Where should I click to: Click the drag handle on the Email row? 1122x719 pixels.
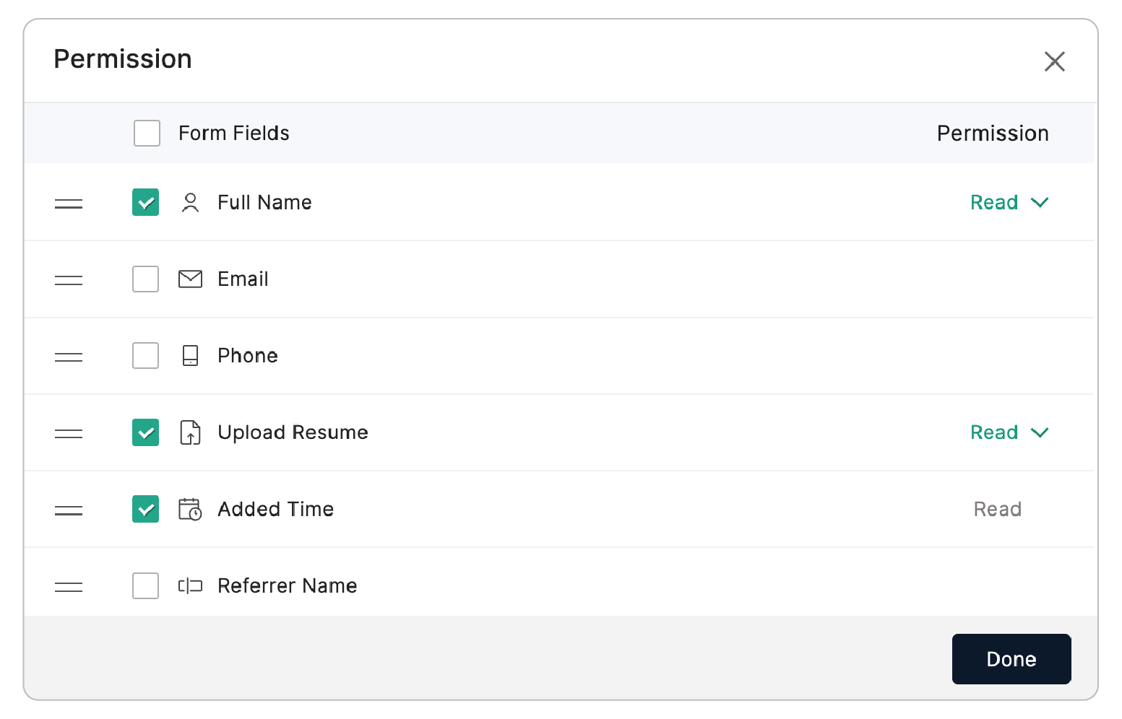[69, 279]
